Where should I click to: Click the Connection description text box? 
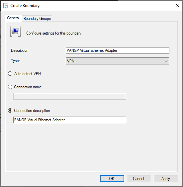click(70, 120)
